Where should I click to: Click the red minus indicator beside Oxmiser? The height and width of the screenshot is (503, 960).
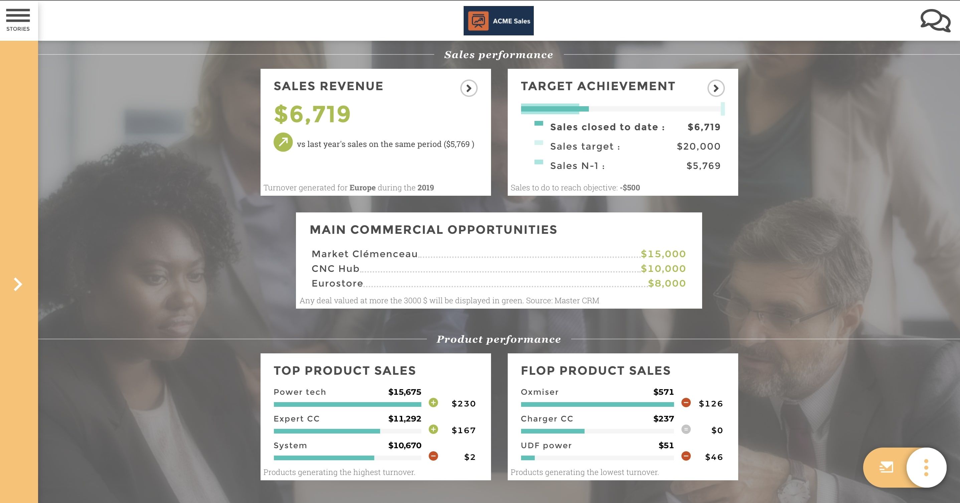tap(686, 403)
